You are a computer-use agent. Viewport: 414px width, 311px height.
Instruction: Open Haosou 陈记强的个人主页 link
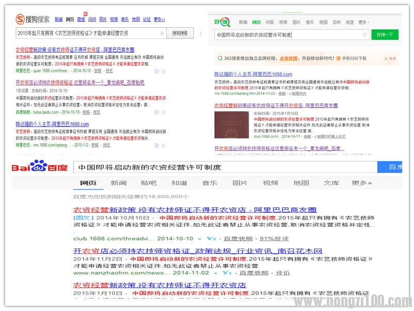[253, 74]
